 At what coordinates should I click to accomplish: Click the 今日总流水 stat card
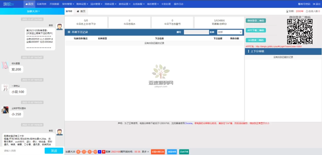[129, 22]
